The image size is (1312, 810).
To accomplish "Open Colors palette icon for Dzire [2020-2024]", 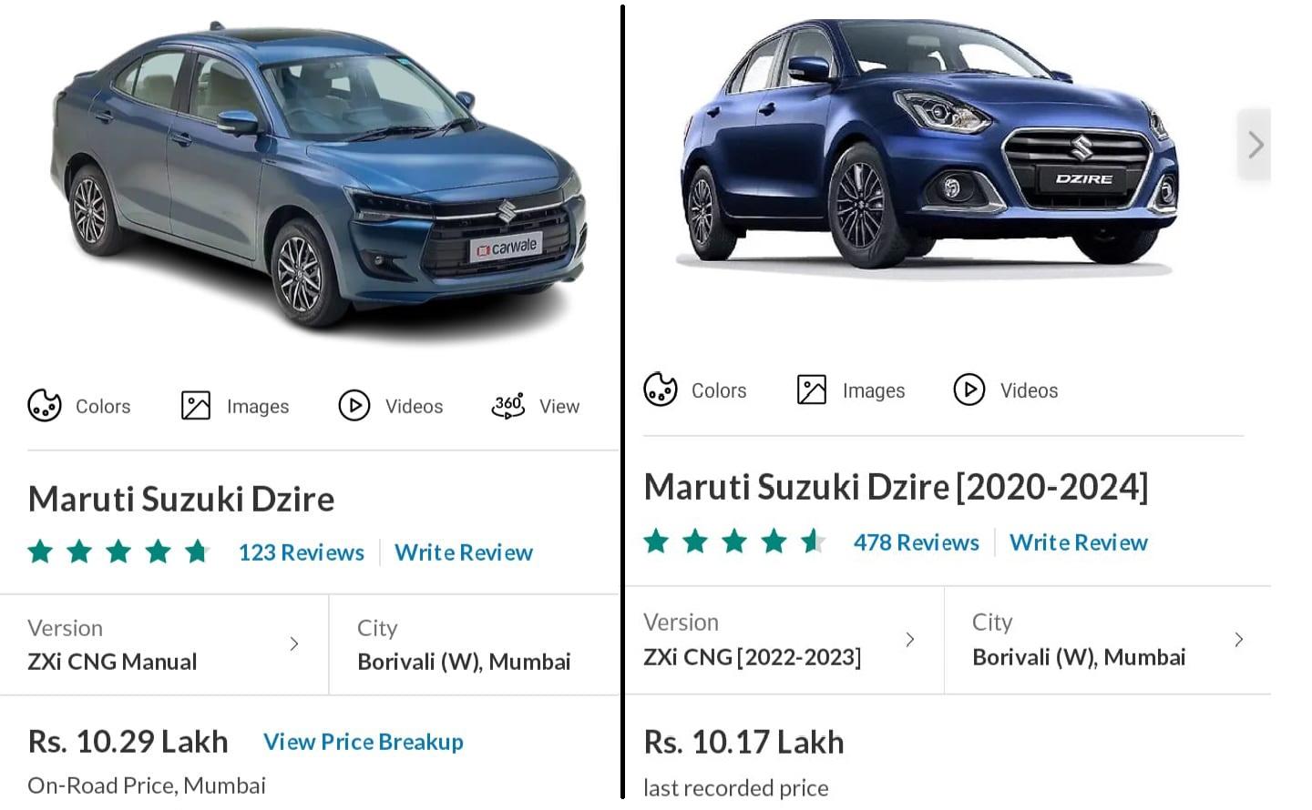I will tap(661, 390).
